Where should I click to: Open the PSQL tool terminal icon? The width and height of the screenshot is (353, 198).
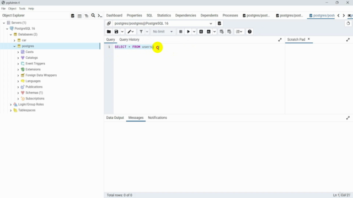tap(100, 16)
